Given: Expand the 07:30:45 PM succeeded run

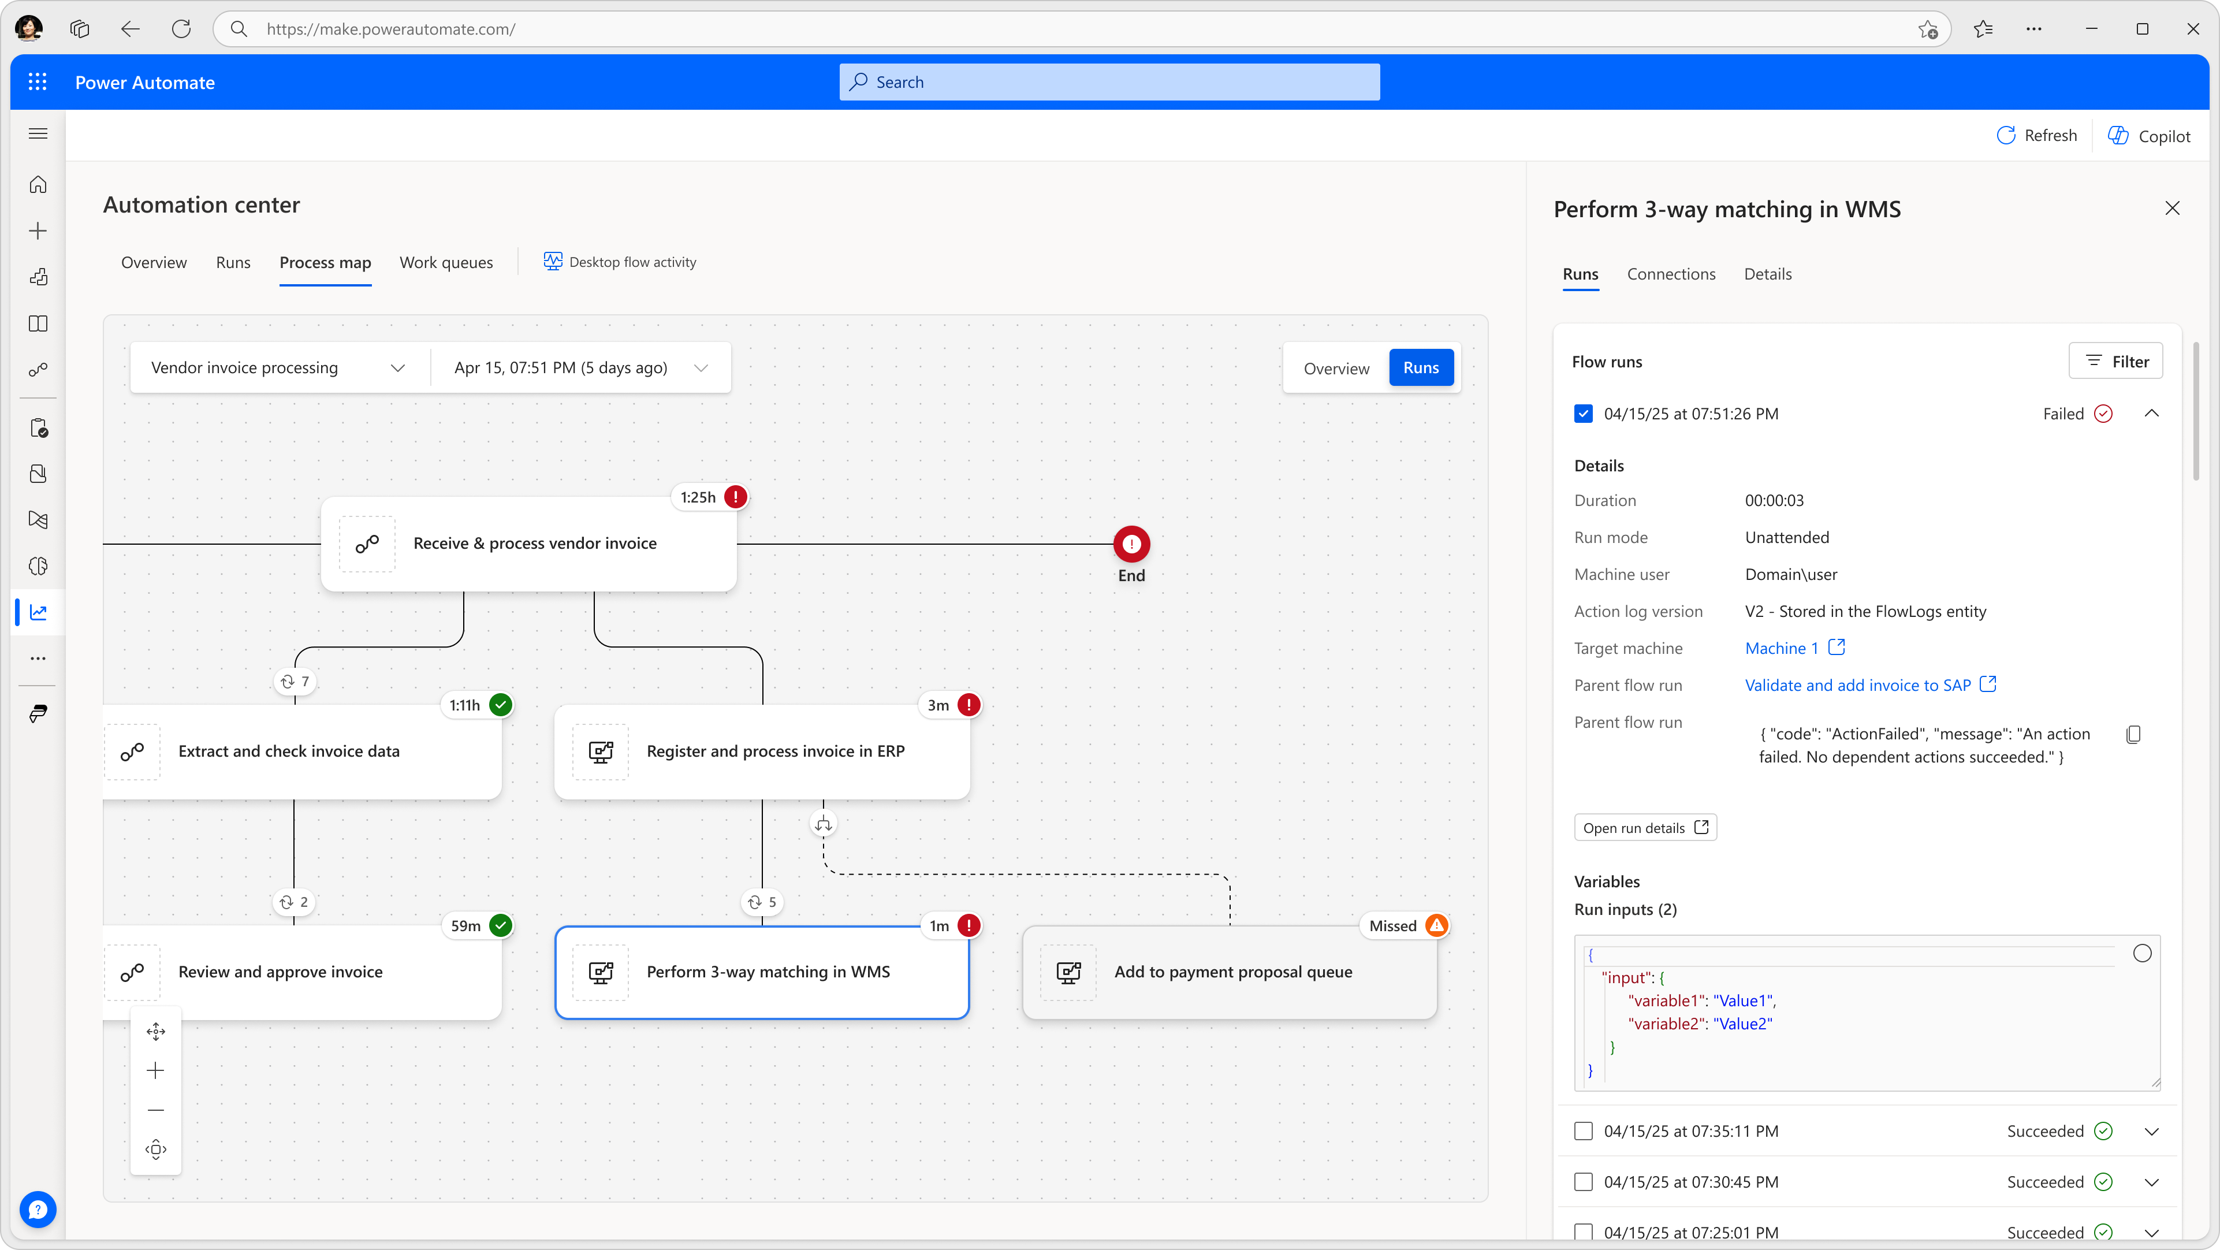Looking at the screenshot, I should coord(2152,1182).
